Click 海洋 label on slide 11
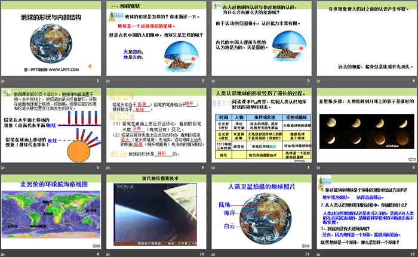This screenshot has width=418, height=257. [x=229, y=213]
